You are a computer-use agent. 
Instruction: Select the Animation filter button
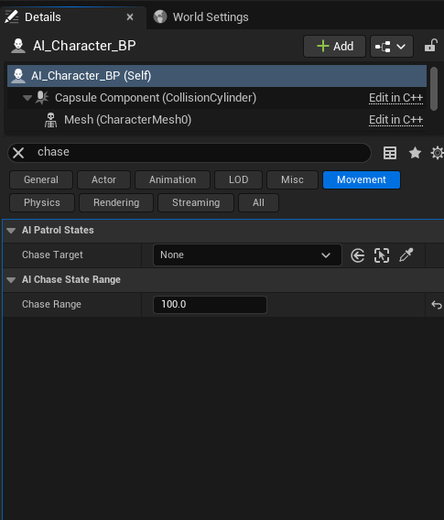point(172,179)
